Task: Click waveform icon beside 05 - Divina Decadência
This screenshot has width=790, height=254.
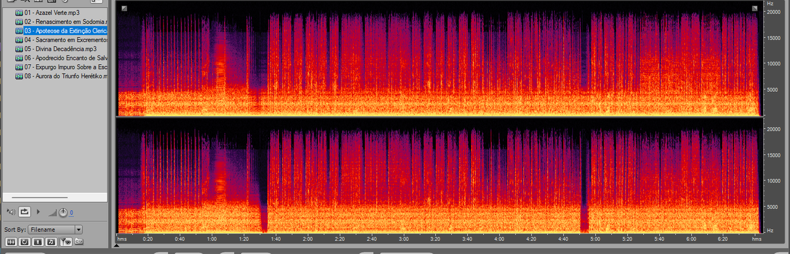Action: pyautogui.click(x=19, y=49)
